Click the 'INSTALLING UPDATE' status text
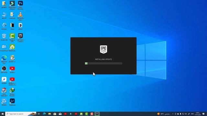The width and height of the screenshot is (207, 116). pyautogui.click(x=103, y=59)
